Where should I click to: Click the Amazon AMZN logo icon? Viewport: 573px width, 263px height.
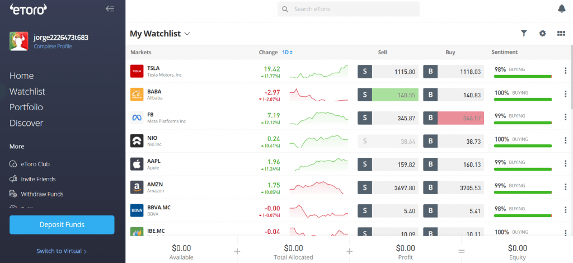[137, 187]
